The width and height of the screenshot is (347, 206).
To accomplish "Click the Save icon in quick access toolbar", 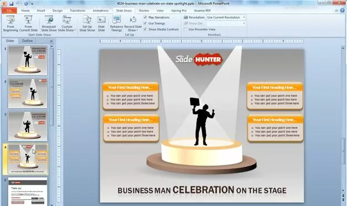I will point(11,3).
